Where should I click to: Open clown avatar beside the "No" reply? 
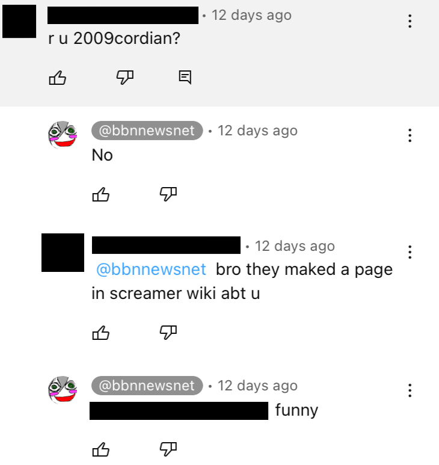tap(63, 135)
